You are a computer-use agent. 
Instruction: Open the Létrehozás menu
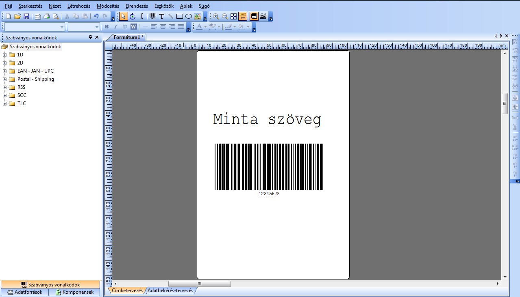79,6
